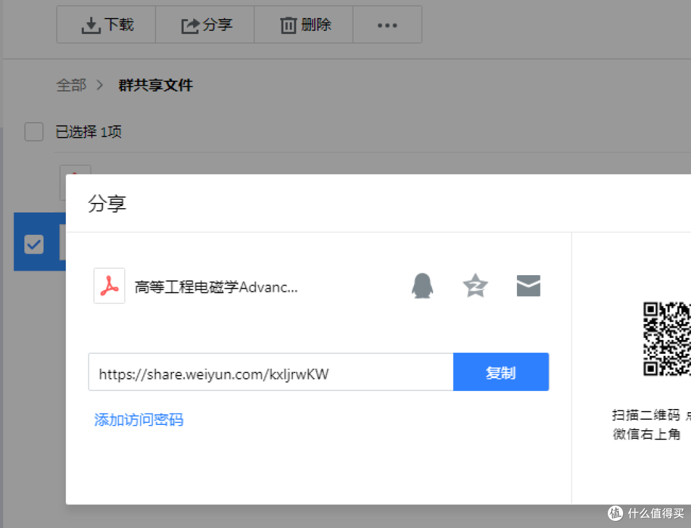This screenshot has height=528, width=691.
Task: Click the 分享 dialog title
Action: click(x=107, y=203)
